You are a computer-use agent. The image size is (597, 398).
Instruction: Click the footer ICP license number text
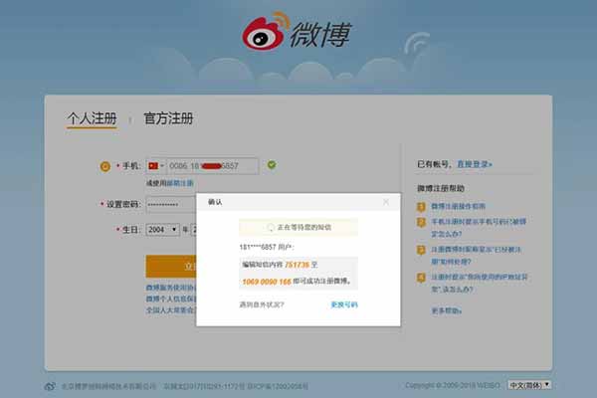278,386
